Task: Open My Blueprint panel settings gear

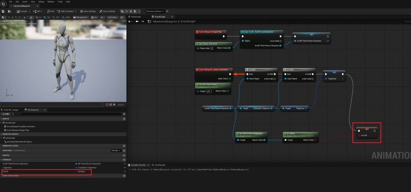Action: point(124,114)
